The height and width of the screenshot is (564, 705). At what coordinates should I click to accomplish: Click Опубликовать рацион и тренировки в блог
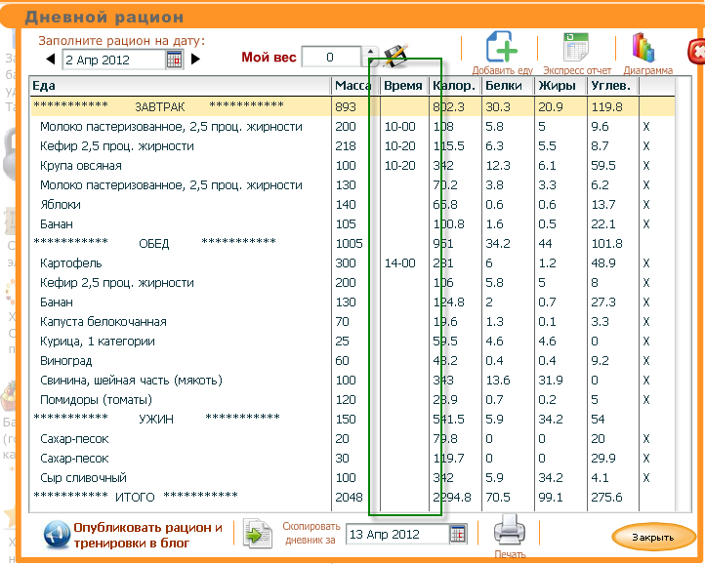(x=148, y=535)
